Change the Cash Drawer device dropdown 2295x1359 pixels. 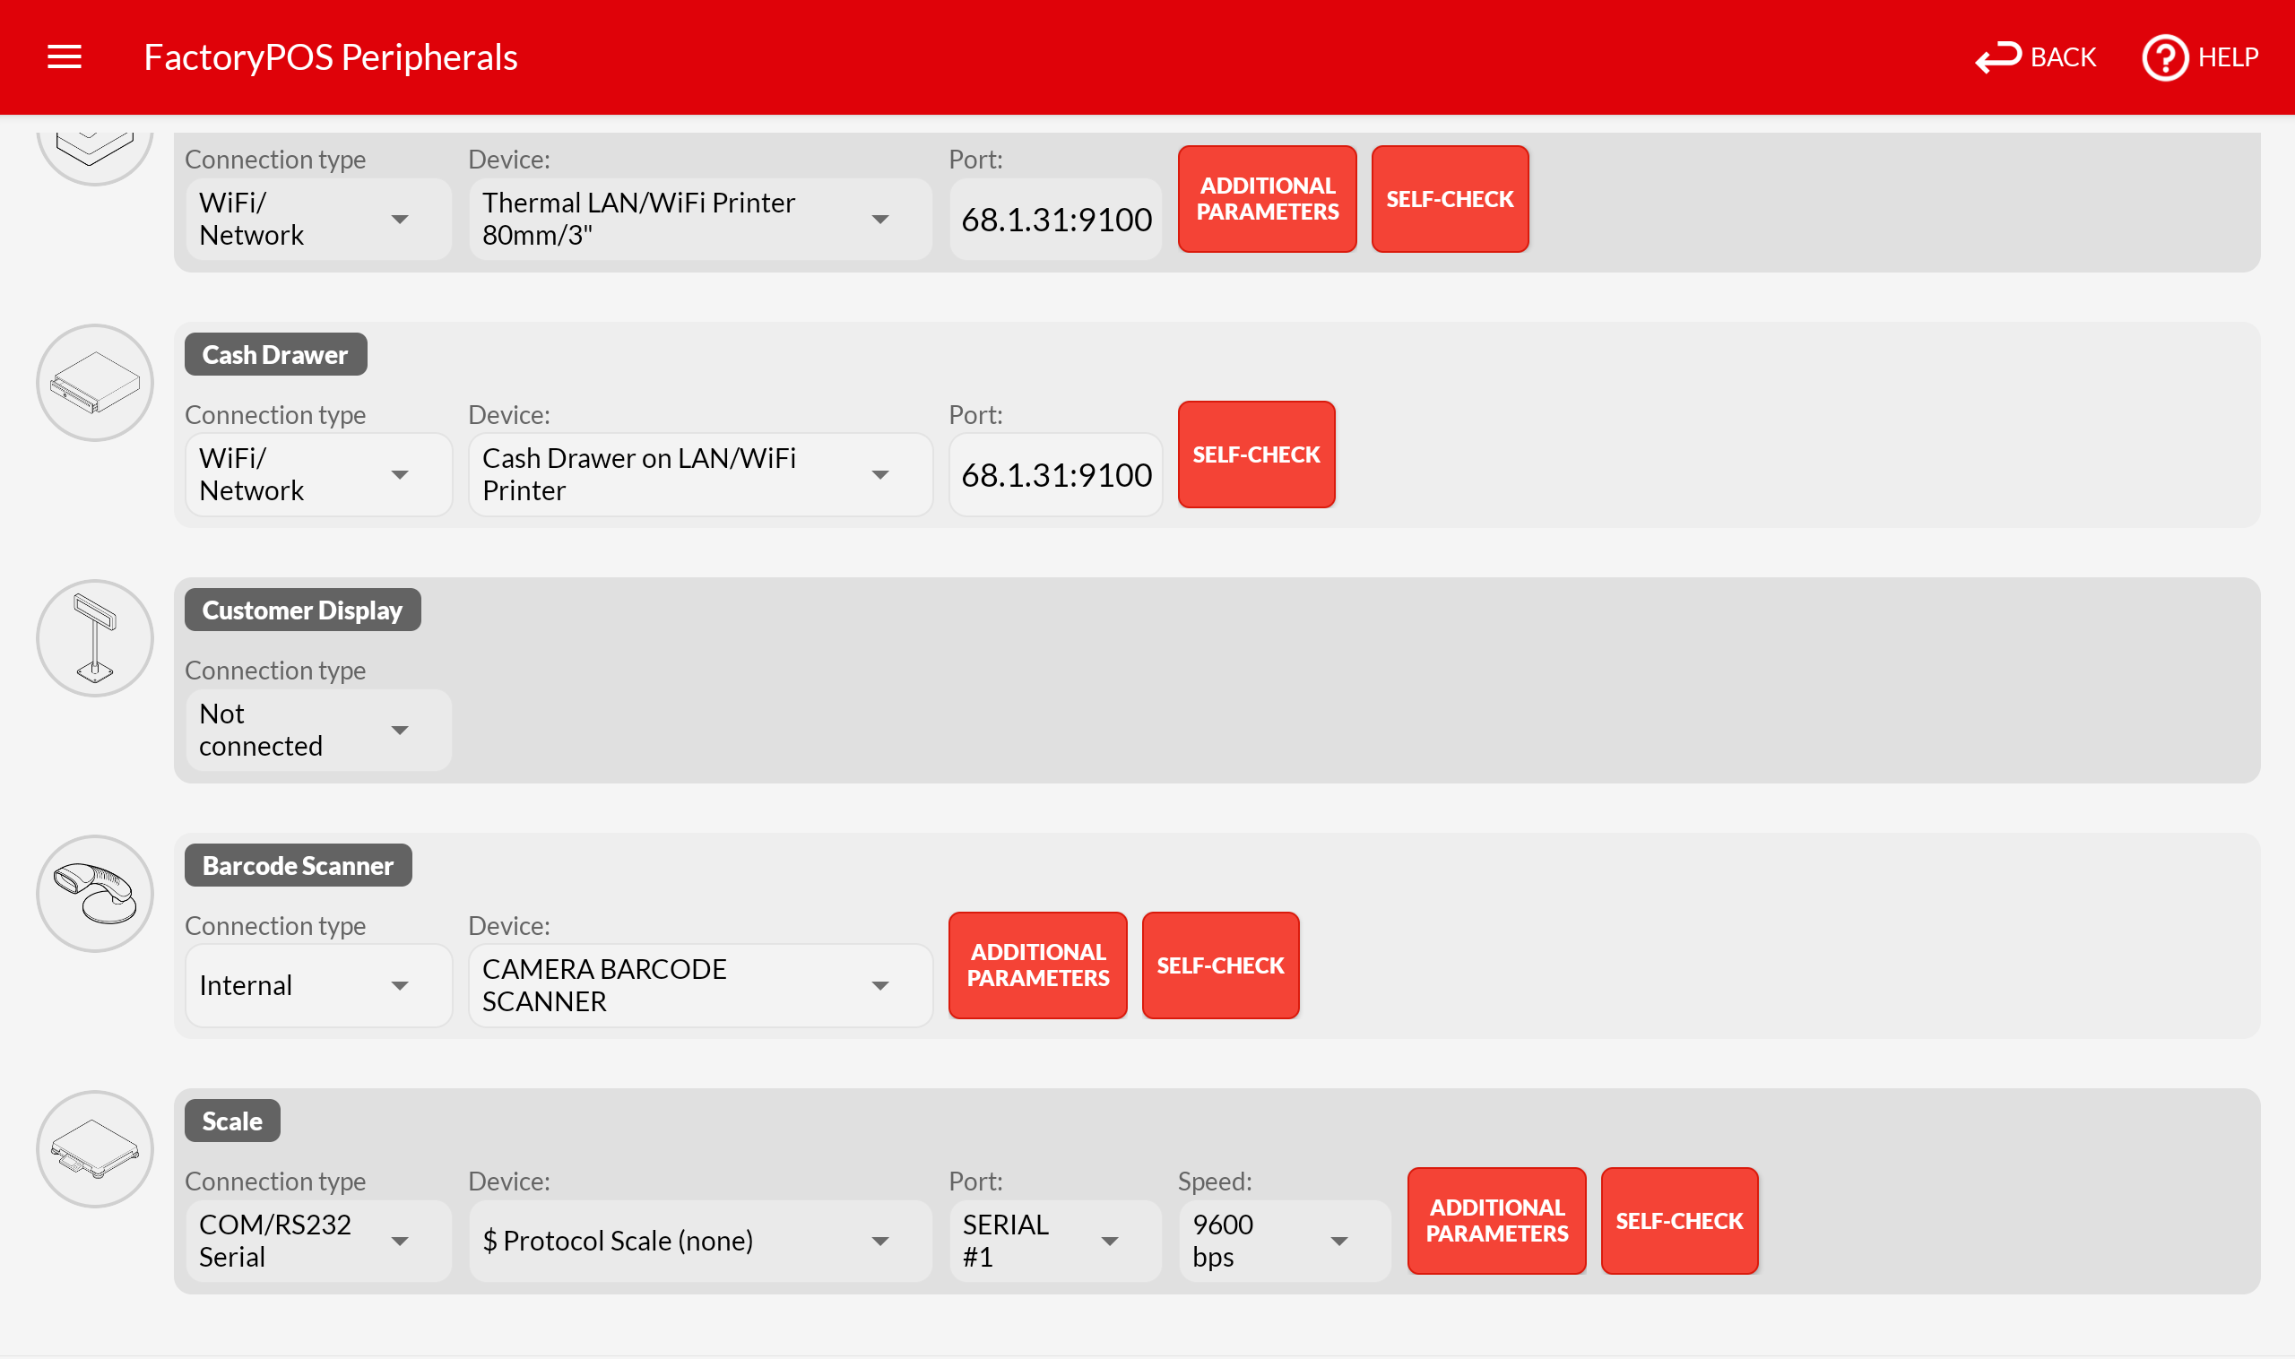699,474
